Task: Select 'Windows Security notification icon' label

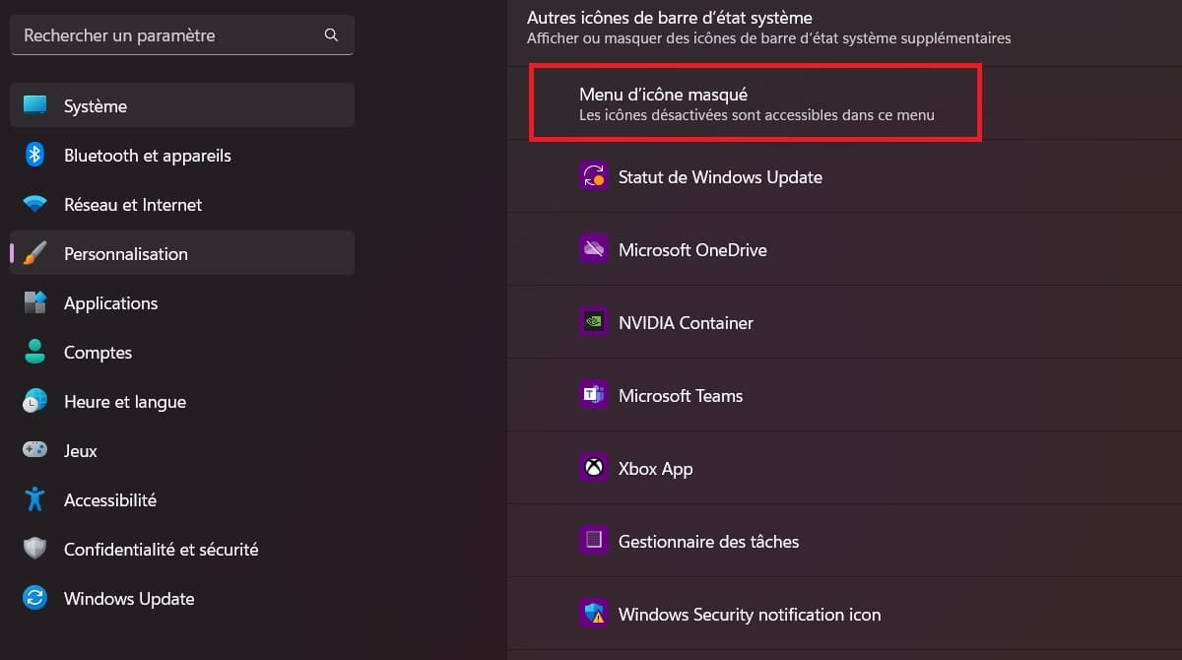Action: pyautogui.click(x=750, y=615)
